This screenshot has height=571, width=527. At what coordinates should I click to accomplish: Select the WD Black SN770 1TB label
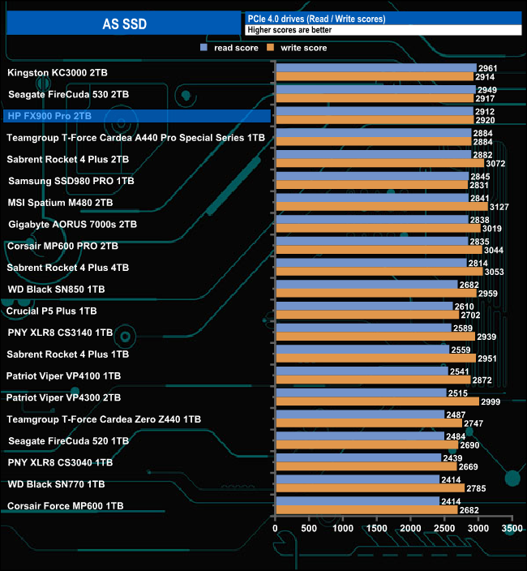tap(57, 484)
